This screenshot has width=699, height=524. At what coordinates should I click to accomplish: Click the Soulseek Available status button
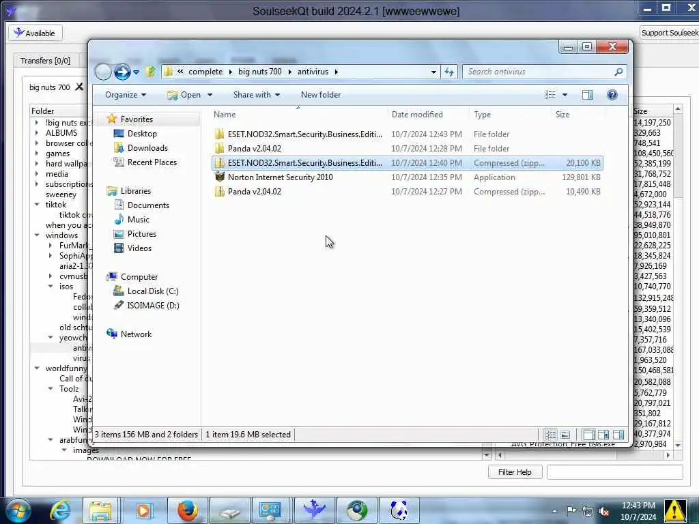[x=35, y=33]
